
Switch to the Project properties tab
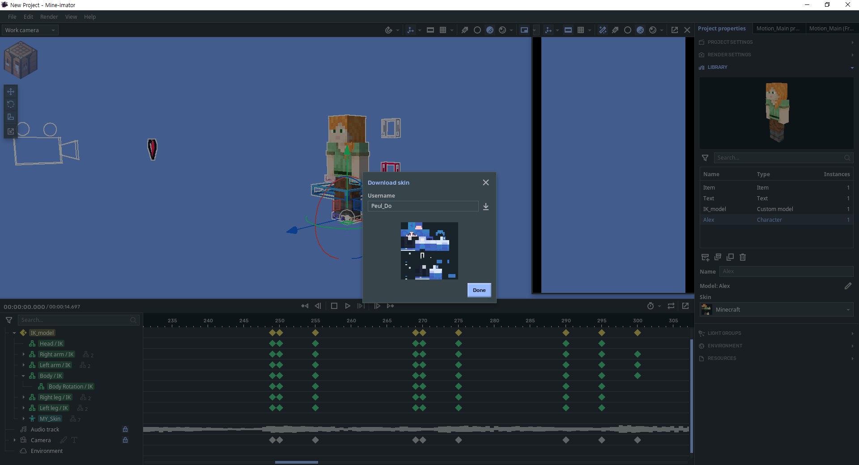722,28
